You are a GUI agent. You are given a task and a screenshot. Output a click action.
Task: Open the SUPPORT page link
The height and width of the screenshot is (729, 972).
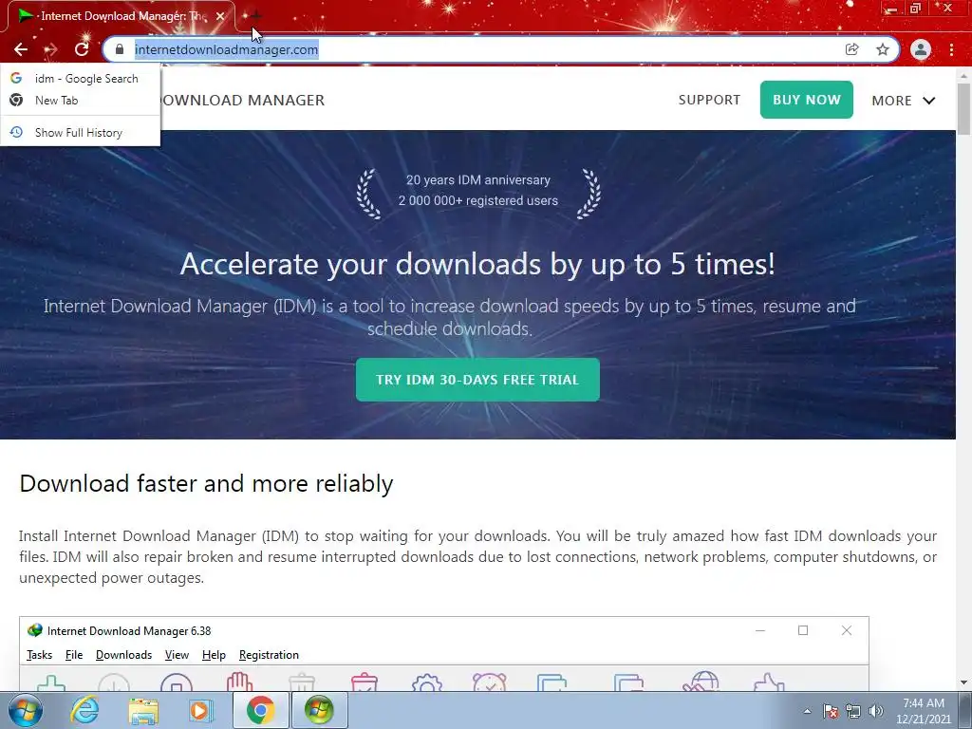[x=709, y=100]
